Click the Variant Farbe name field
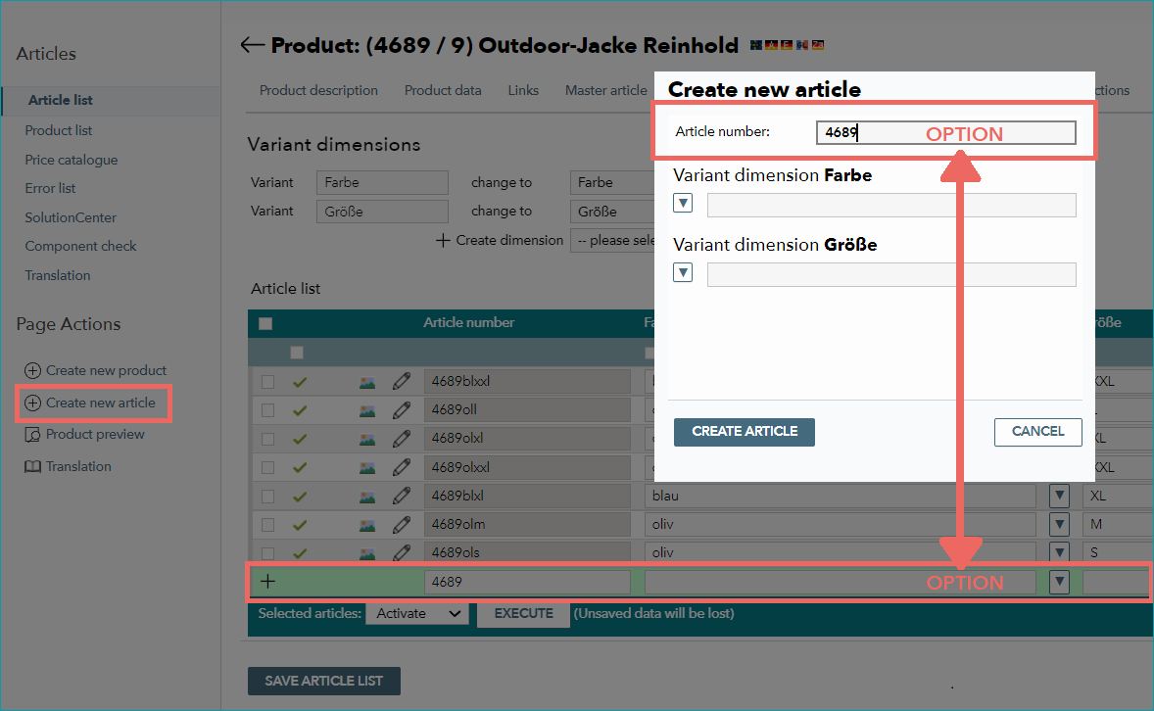1154x711 pixels. coord(382,182)
